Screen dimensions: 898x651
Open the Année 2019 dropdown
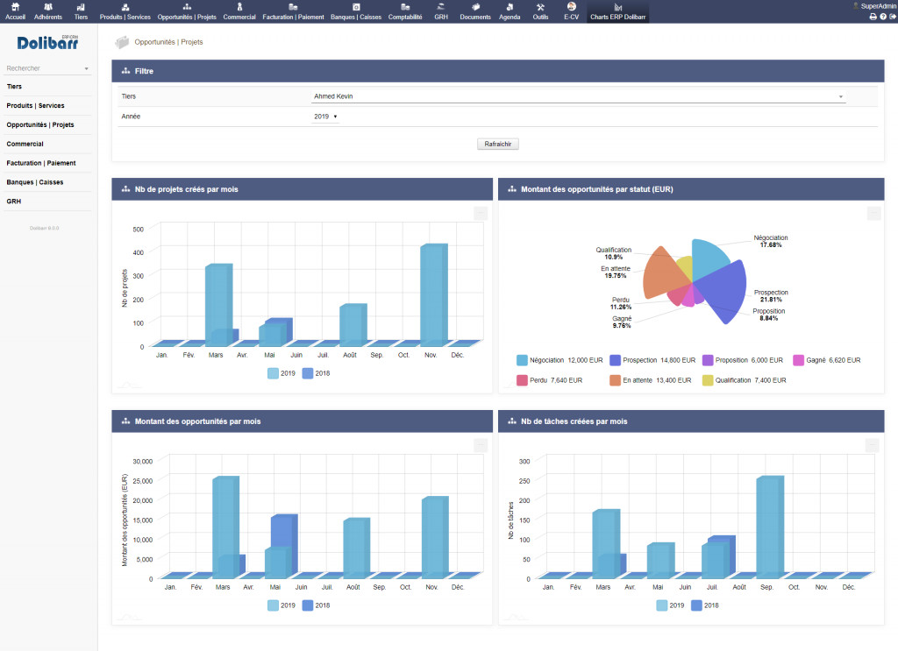point(325,117)
